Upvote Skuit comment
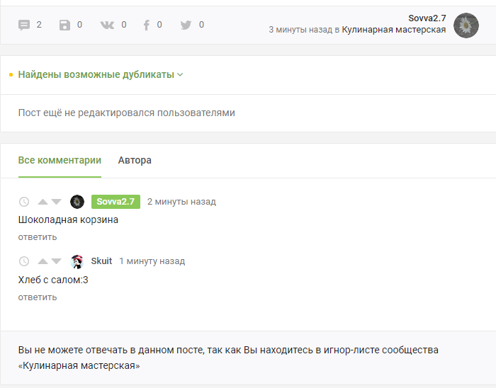Image resolution: width=496 pixels, height=388 pixels. point(43,261)
